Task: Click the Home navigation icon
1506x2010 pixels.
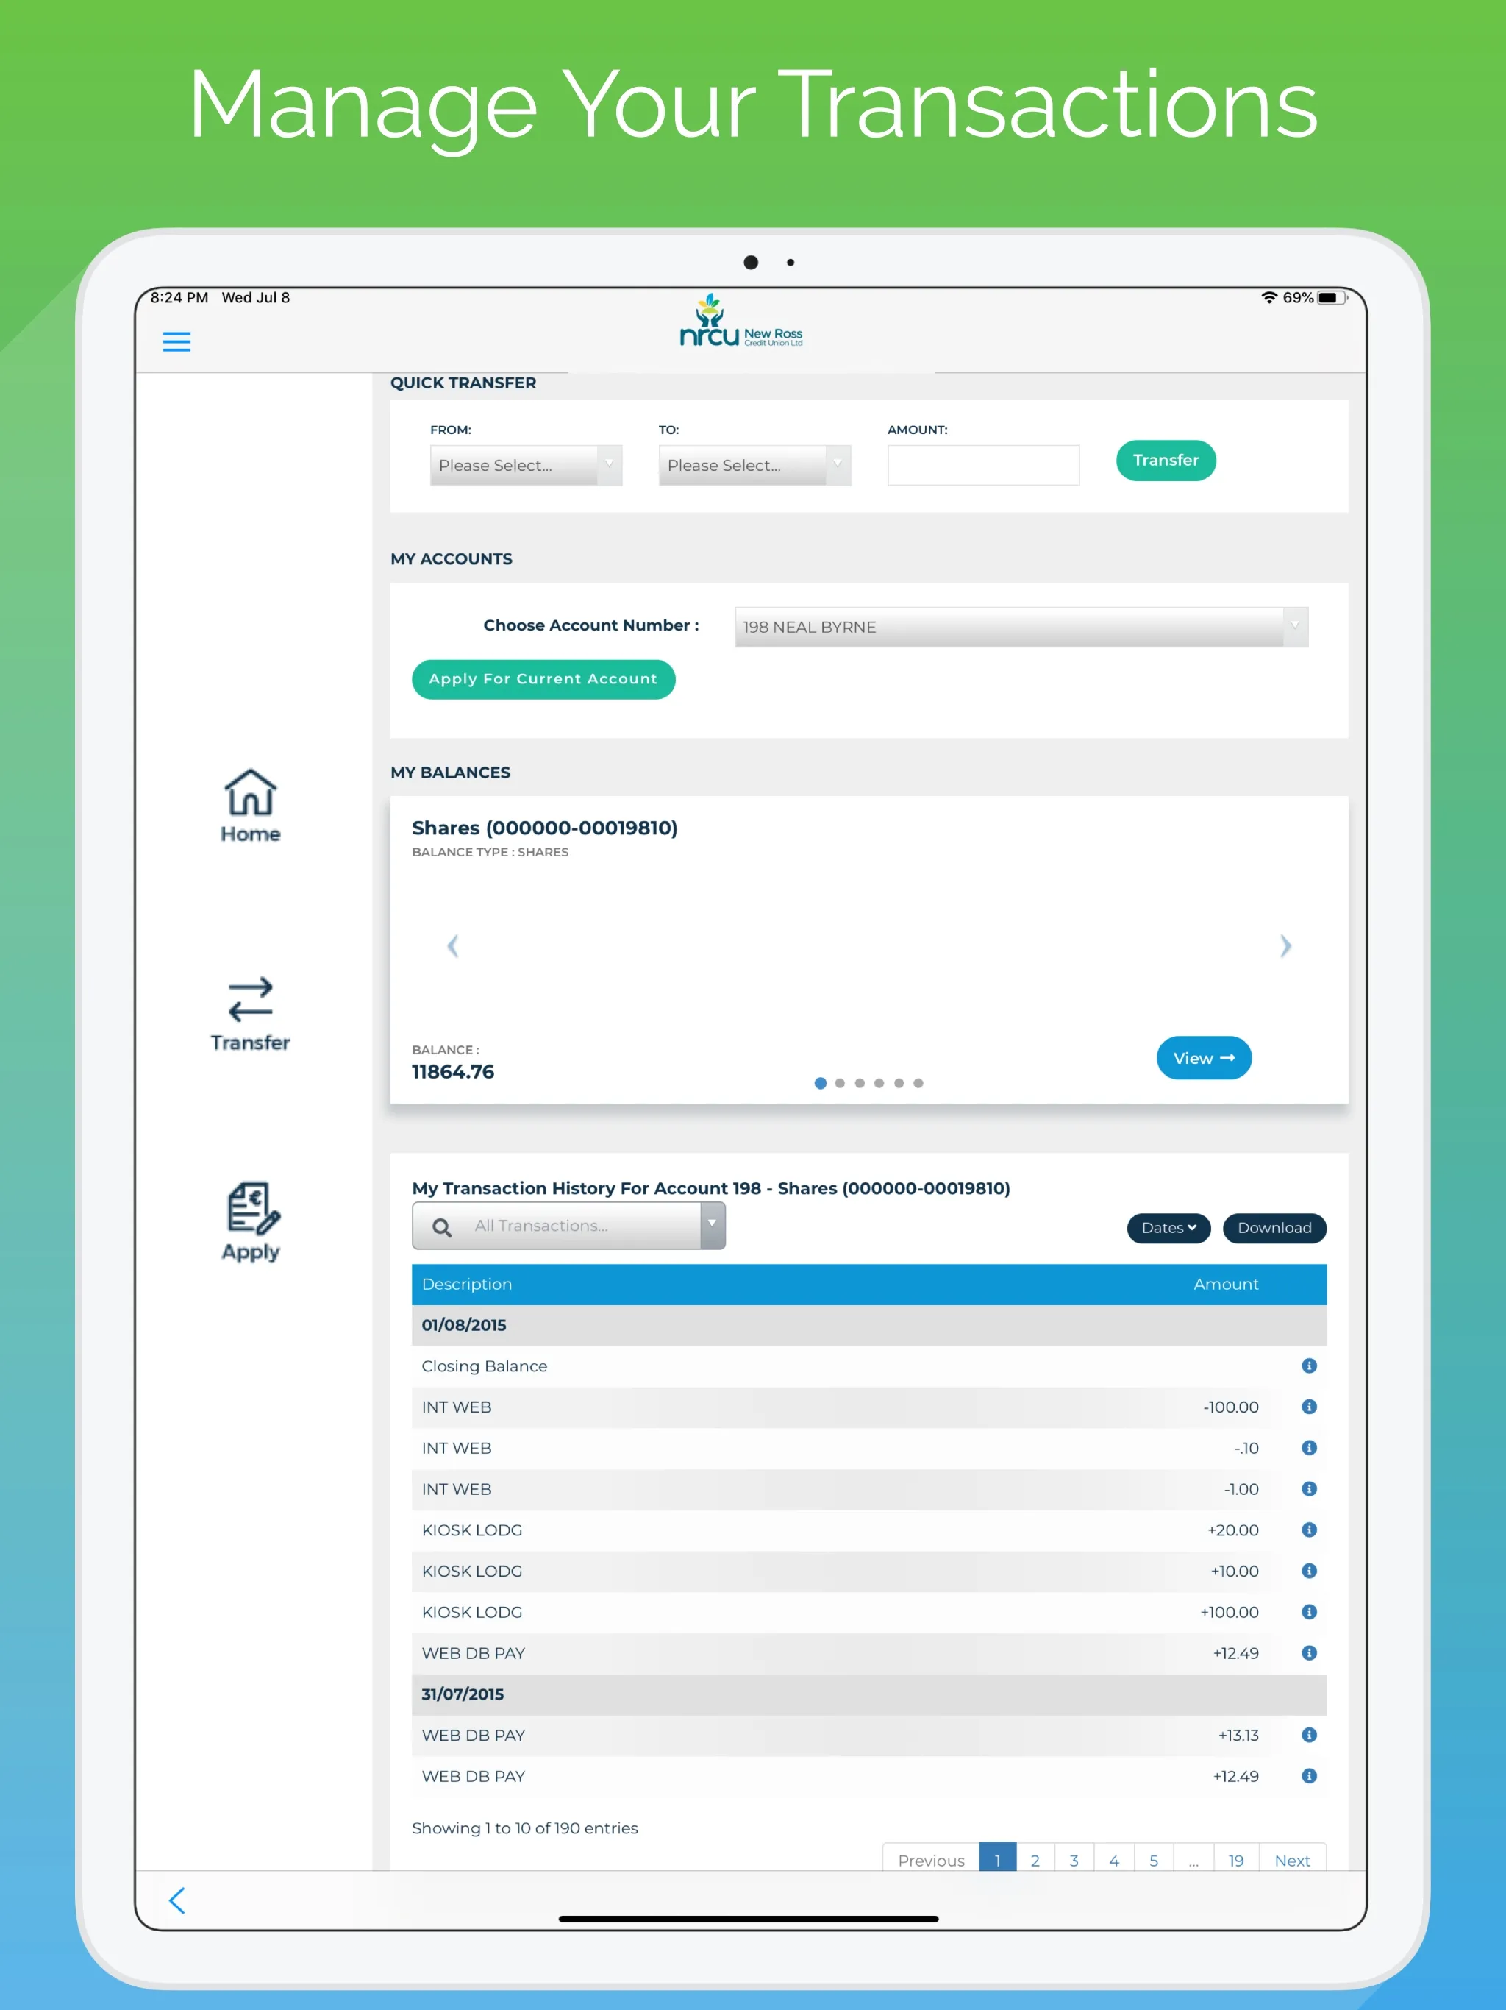Action: tap(249, 804)
